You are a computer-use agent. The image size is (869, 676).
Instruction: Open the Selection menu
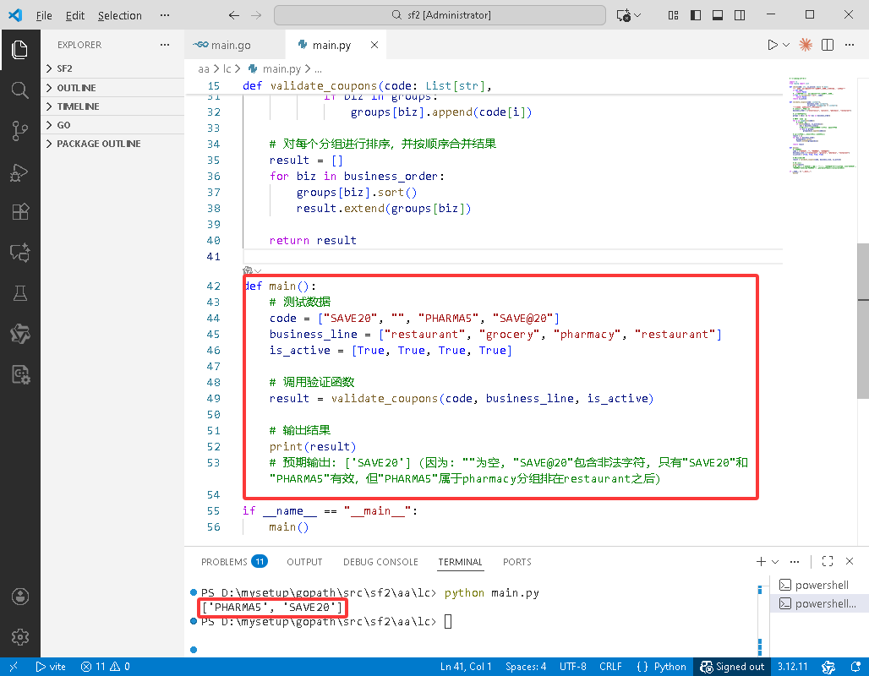pos(120,15)
